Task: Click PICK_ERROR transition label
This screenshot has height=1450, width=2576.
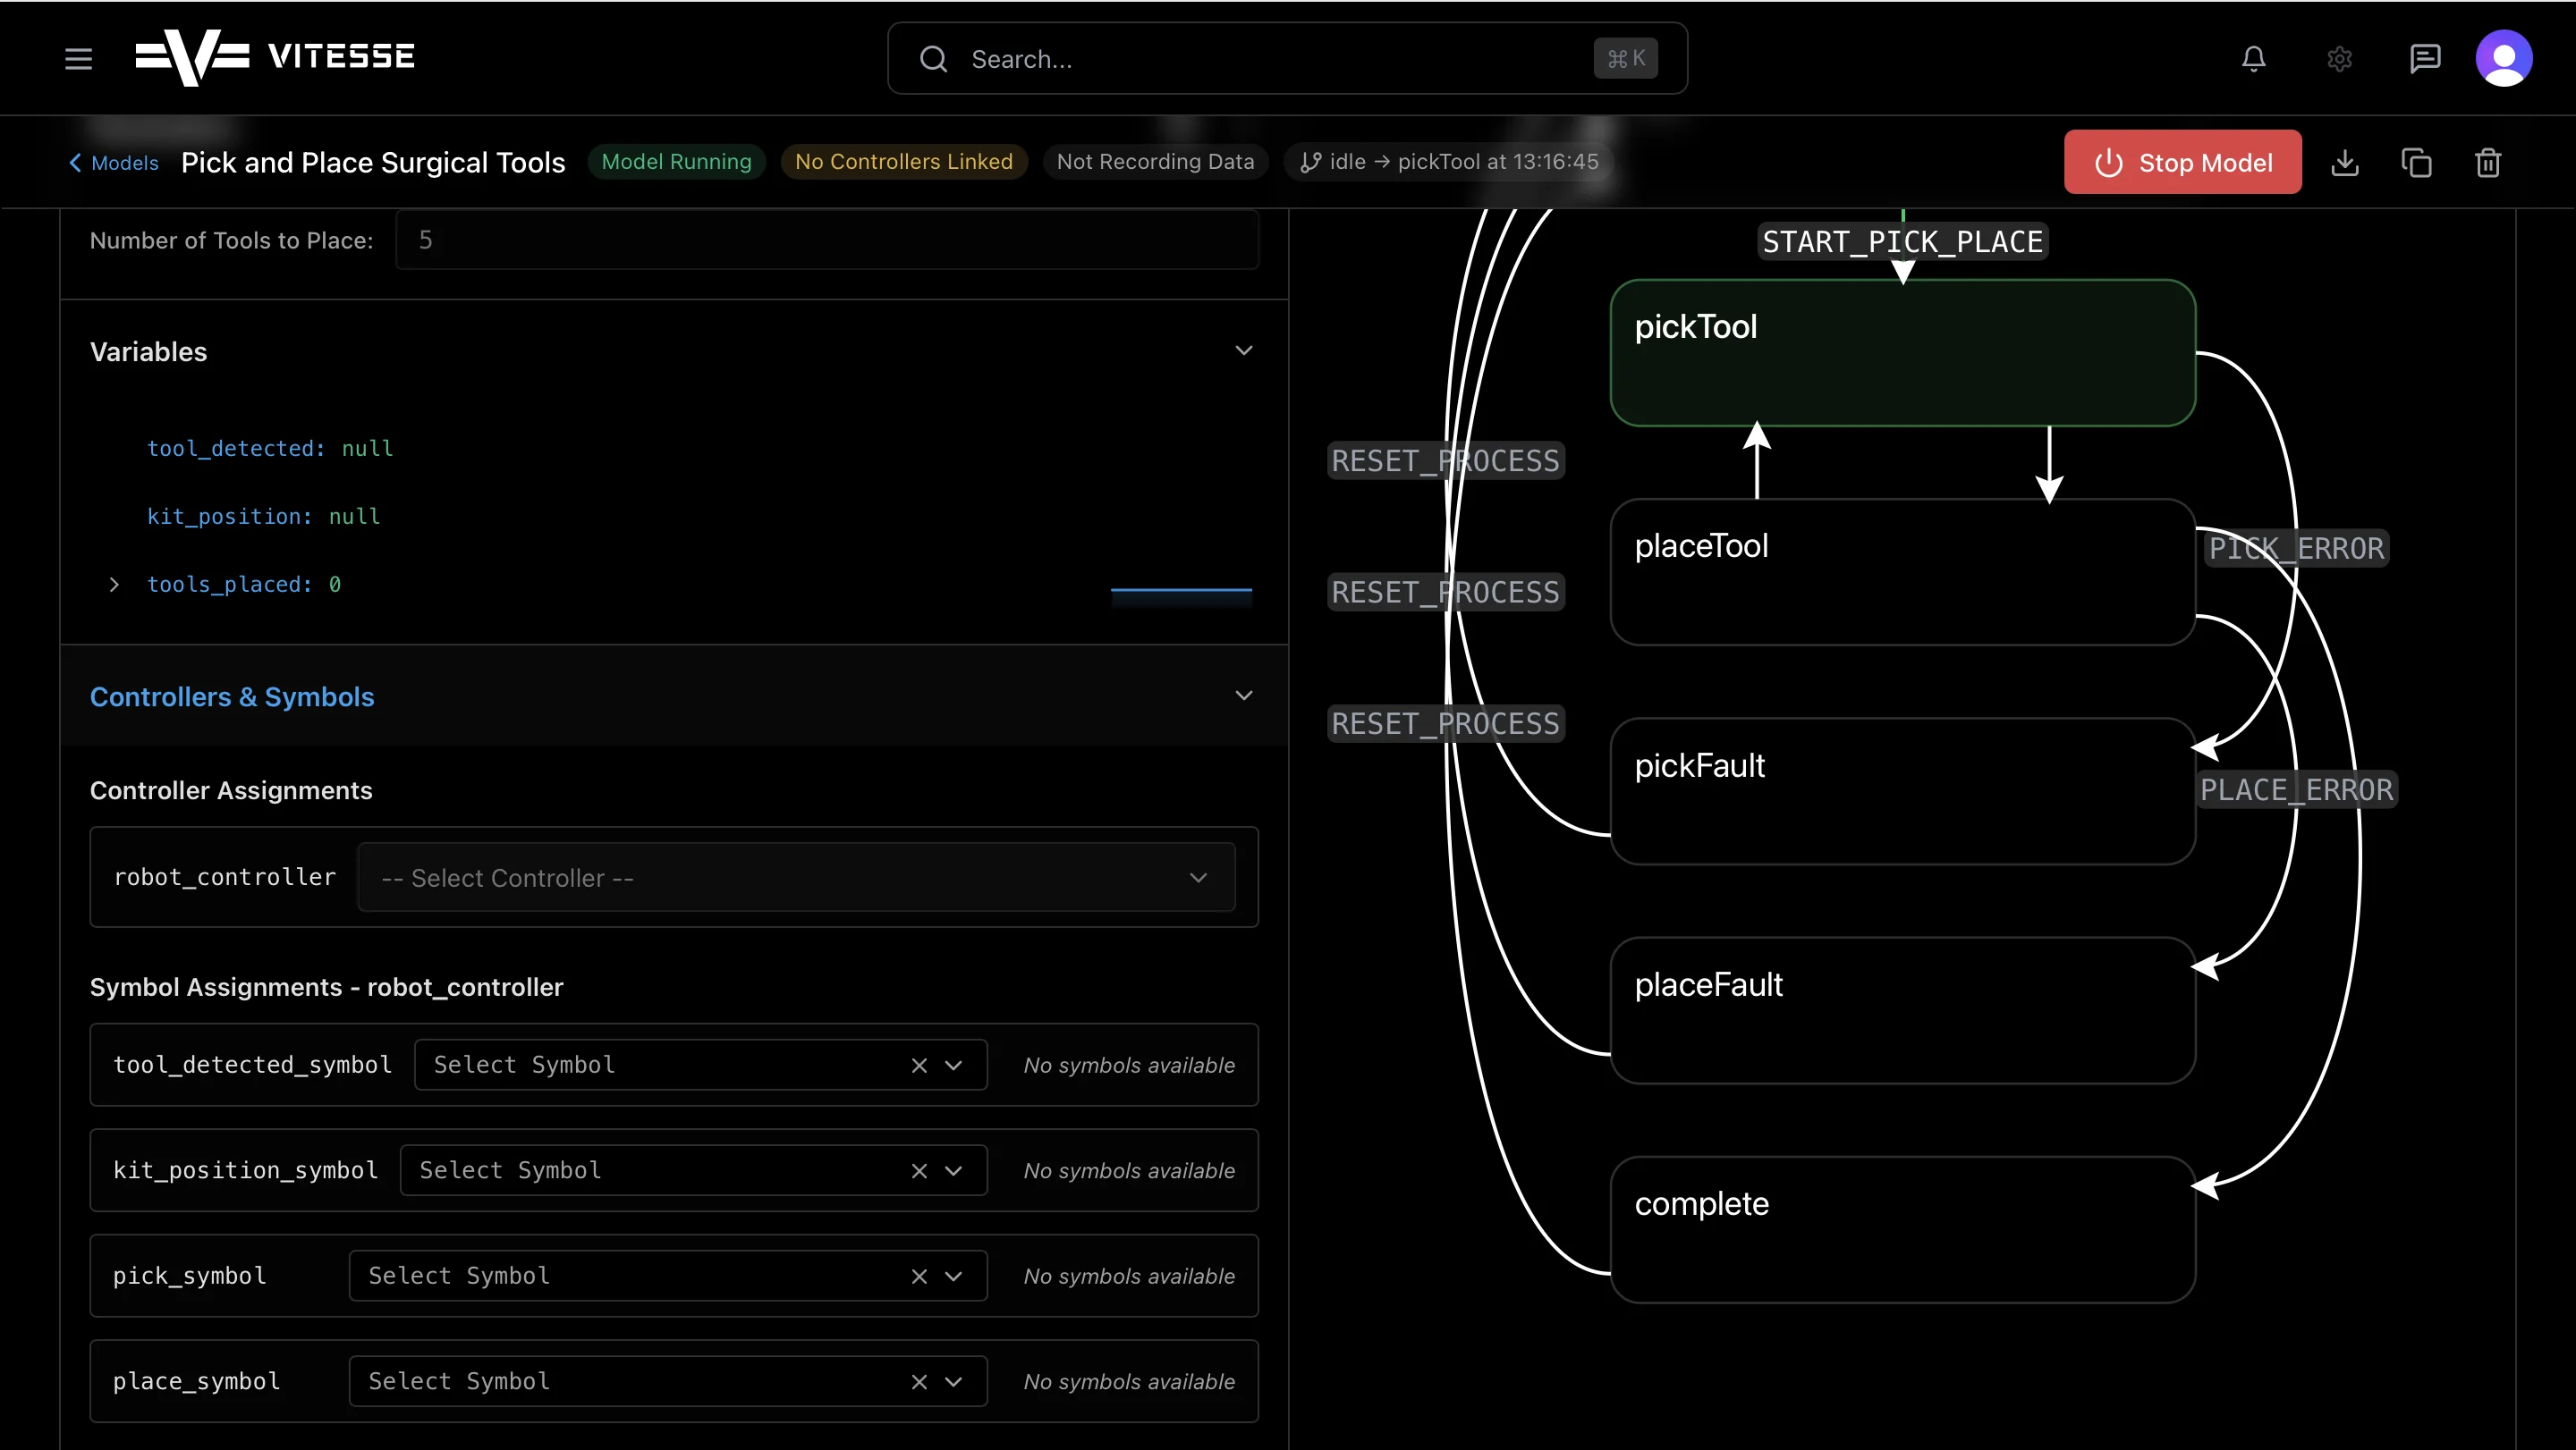Action: coord(2297,549)
